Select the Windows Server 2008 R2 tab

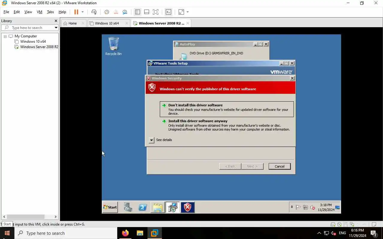(161, 23)
